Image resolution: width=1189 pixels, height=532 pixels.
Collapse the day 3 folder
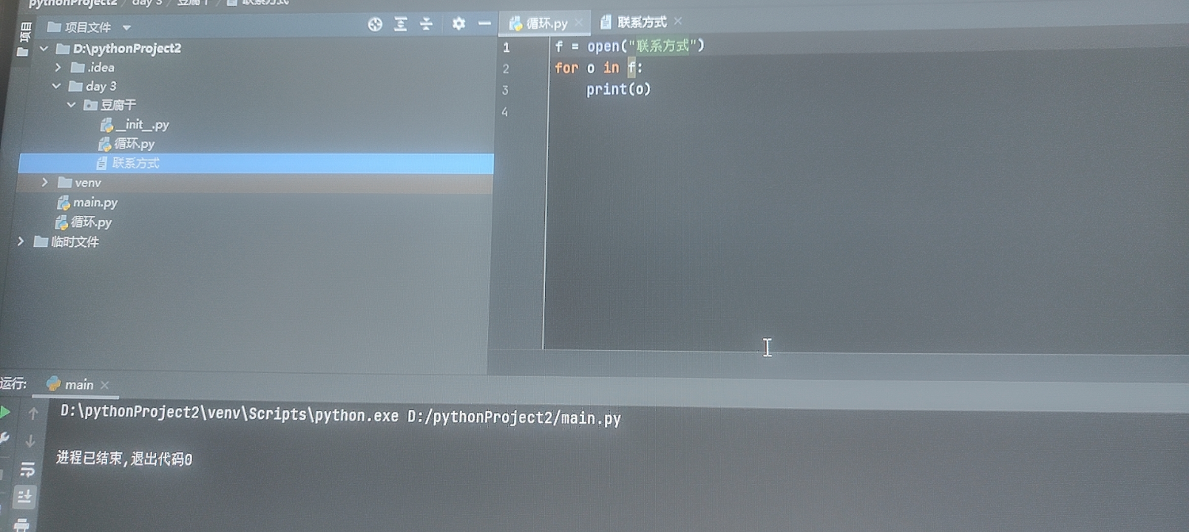56,86
